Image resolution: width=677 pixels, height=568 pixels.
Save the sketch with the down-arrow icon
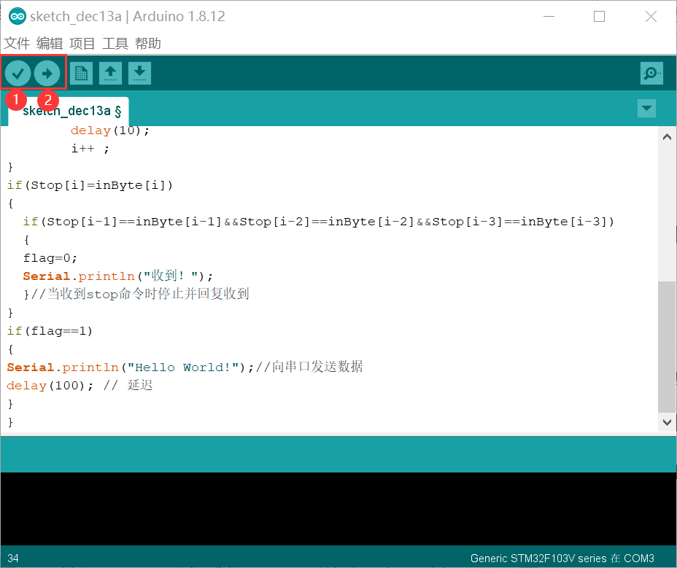pos(139,74)
